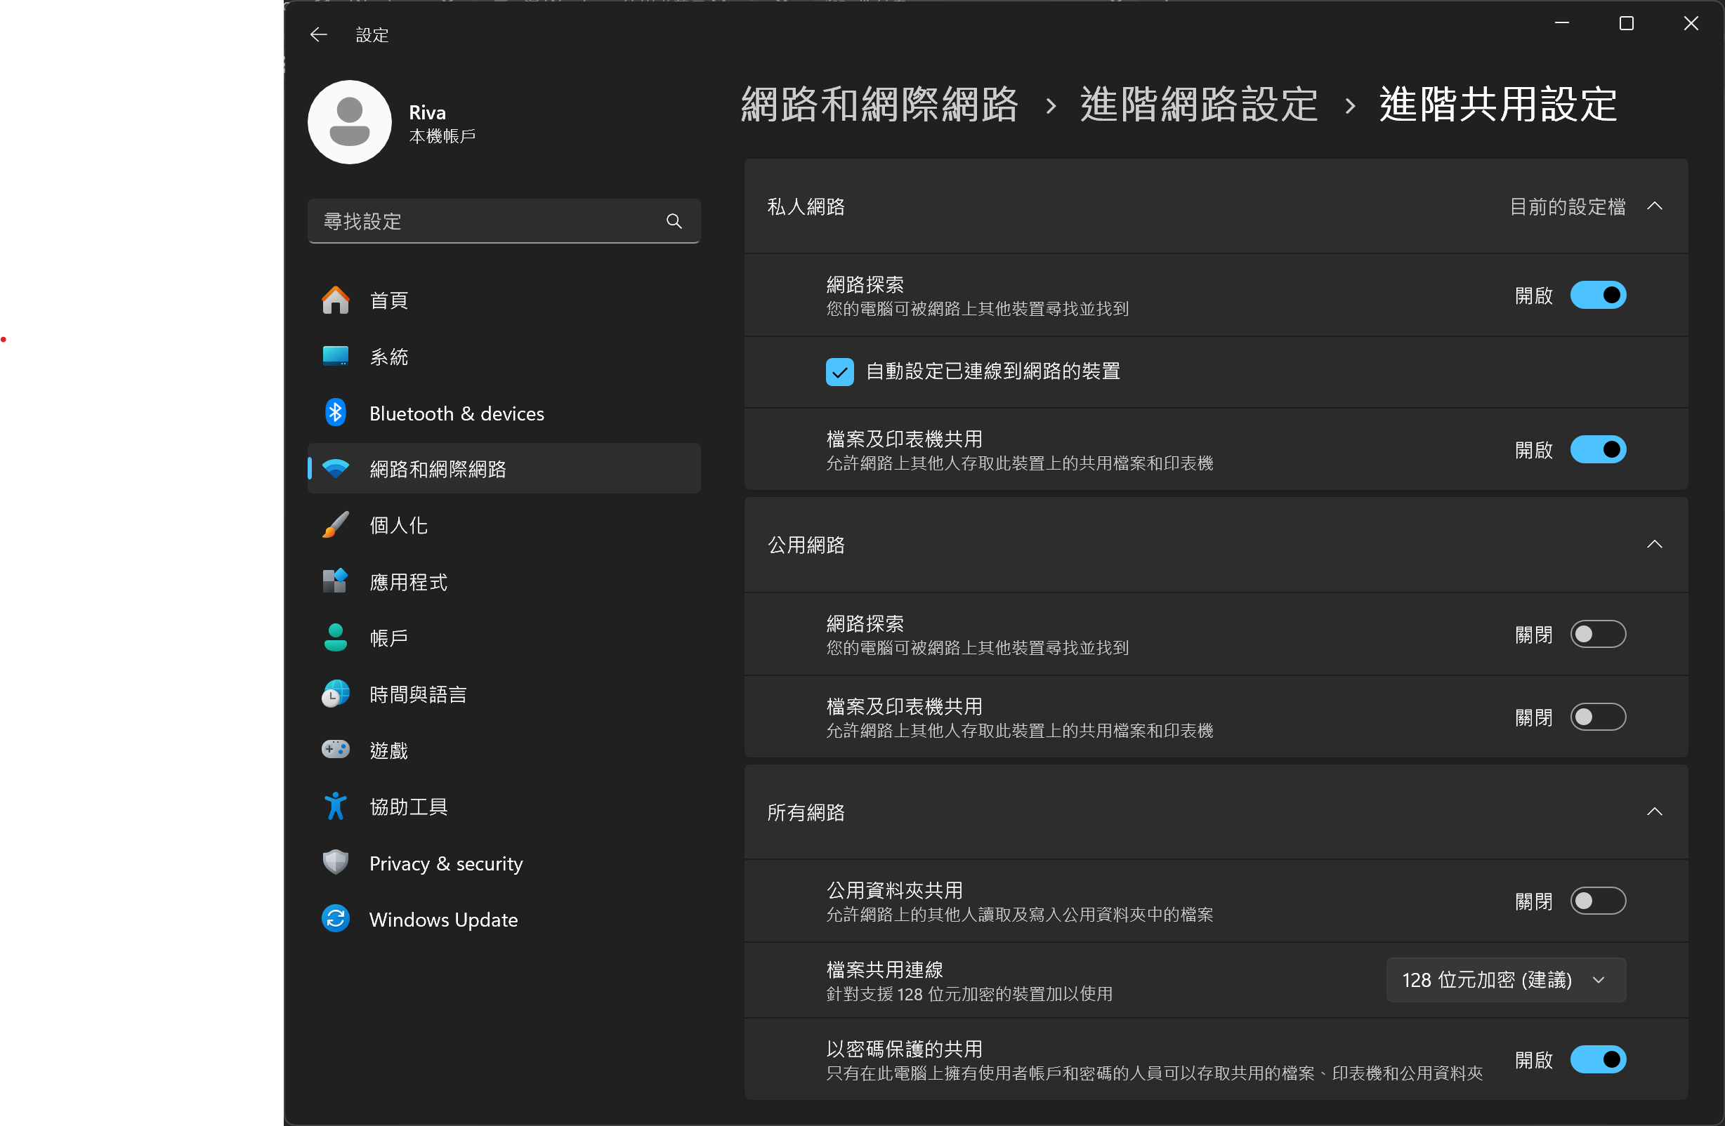Image resolution: width=1725 pixels, height=1126 pixels.
Task: Click the Privacy & security shield icon
Action: (335, 863)
